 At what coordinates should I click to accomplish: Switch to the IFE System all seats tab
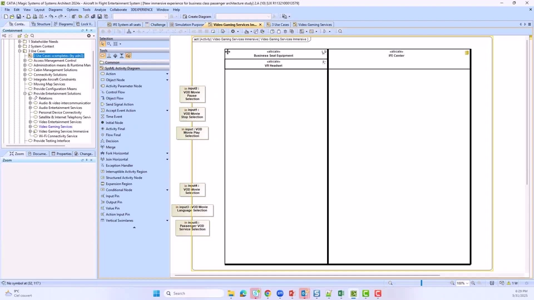(124, 24)
